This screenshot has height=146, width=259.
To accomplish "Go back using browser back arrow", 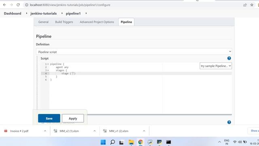I will pos(4,5).
